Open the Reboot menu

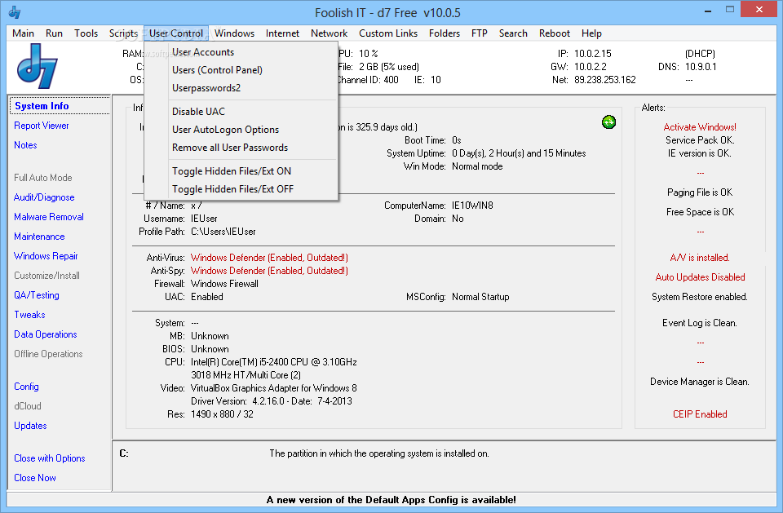555,33
